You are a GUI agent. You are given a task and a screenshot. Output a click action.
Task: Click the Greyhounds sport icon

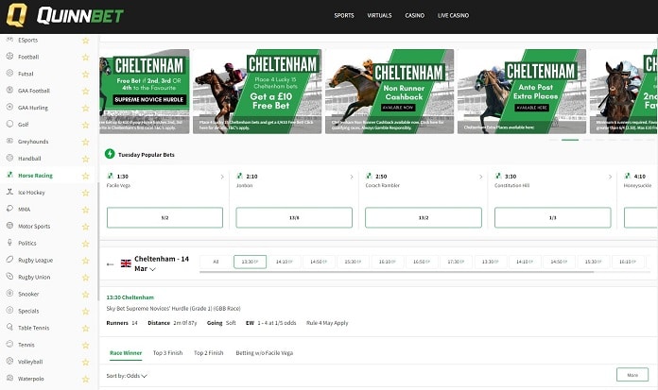pyautogui.click(x=9, y=141)
